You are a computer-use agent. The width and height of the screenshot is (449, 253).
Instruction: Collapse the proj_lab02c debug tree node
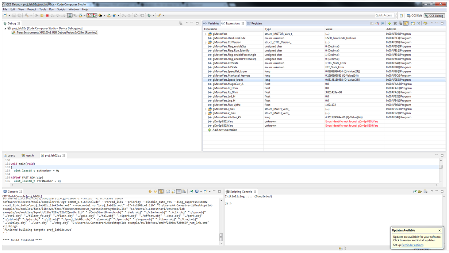point(5,28)
